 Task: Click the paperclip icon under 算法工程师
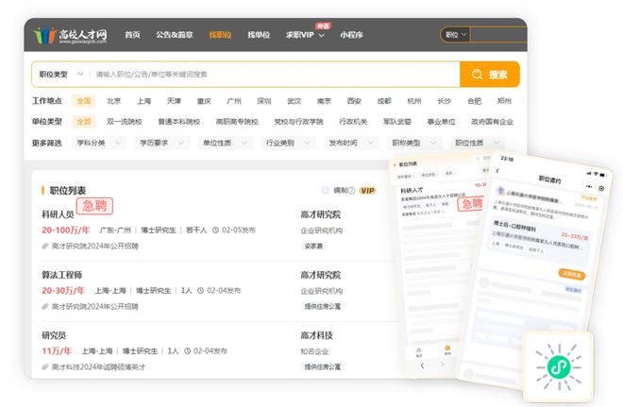pos(45,307)
